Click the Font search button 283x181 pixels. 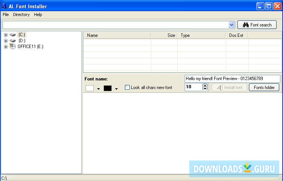[x=257, y=25]
